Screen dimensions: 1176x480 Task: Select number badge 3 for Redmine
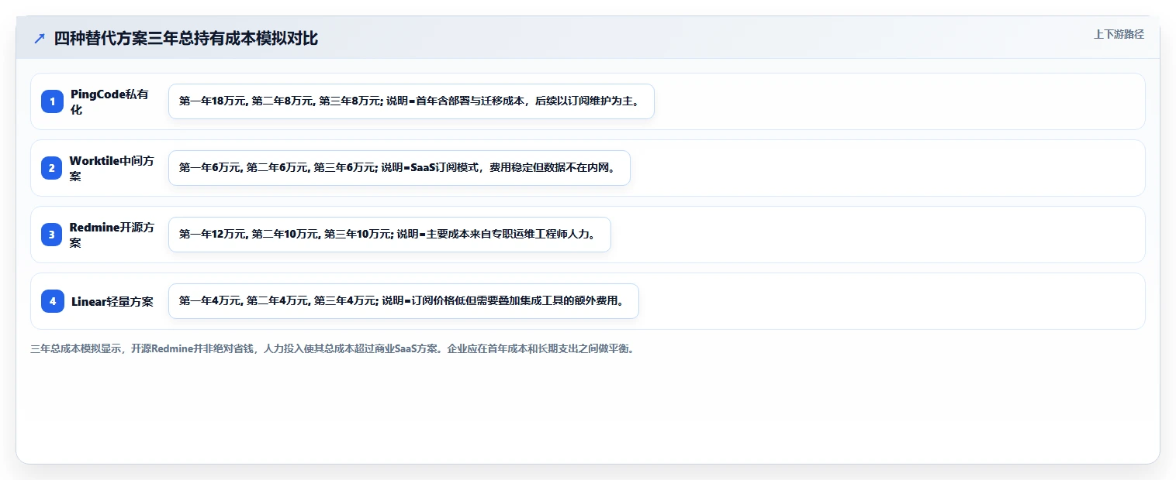pos(52,235)
